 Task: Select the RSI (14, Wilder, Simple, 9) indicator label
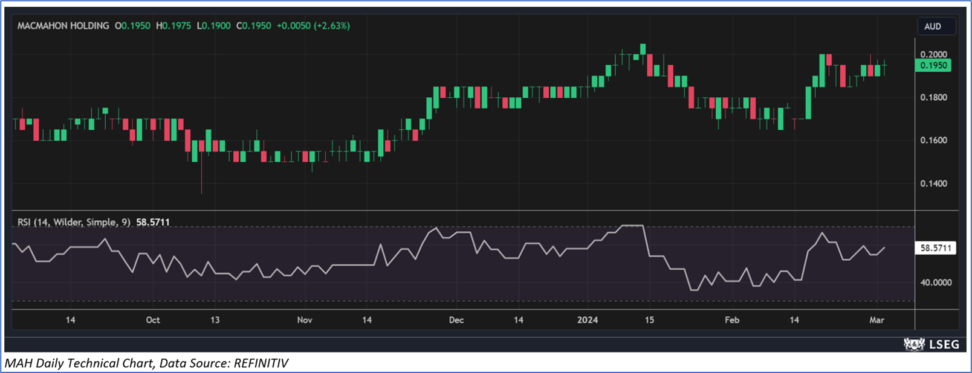coord(74,222)
